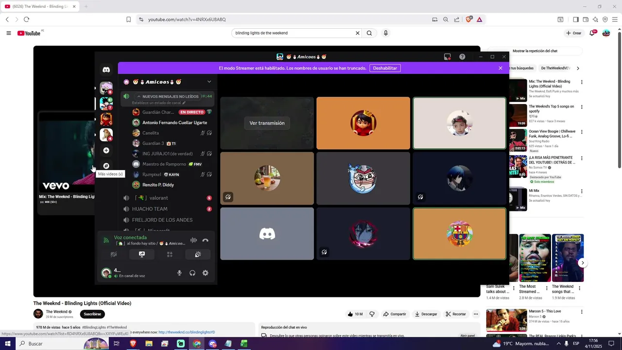Subscribe to The Weeknd channel

[92, 314]
